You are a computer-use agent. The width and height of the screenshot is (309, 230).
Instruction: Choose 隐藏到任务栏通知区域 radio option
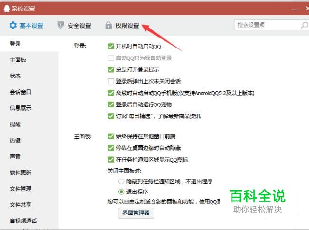(x=121, y=182)
